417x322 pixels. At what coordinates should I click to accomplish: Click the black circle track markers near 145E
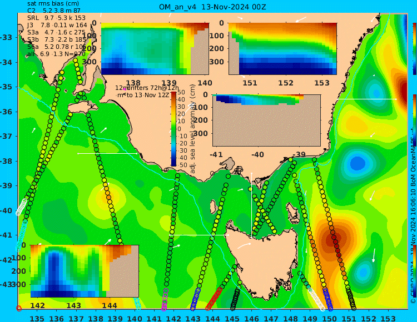coord(235,300)
